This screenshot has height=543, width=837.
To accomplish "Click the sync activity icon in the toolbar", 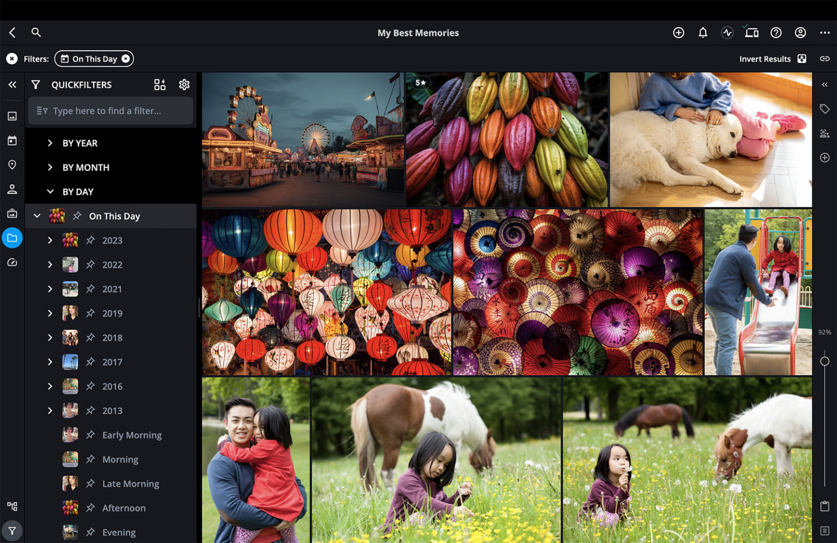I will [x=727, y=33].
